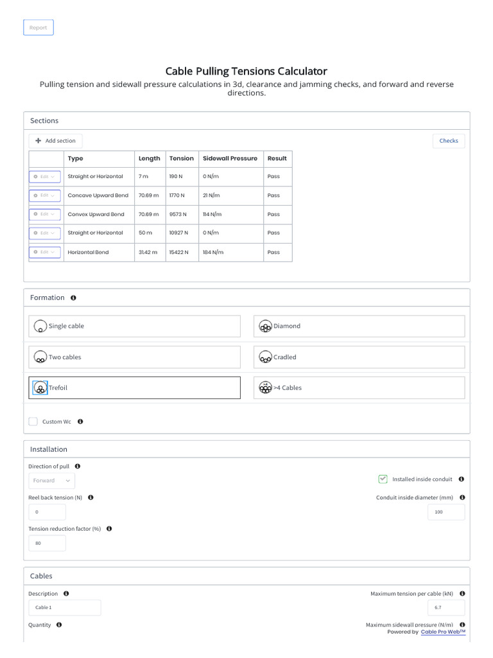Open Edit dropdown for first Straight section
This screenshot has height=658, width=493.
pyautogui.click(x=45, y=177)
